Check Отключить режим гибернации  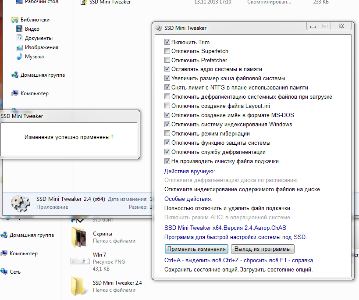coord(167,133)
